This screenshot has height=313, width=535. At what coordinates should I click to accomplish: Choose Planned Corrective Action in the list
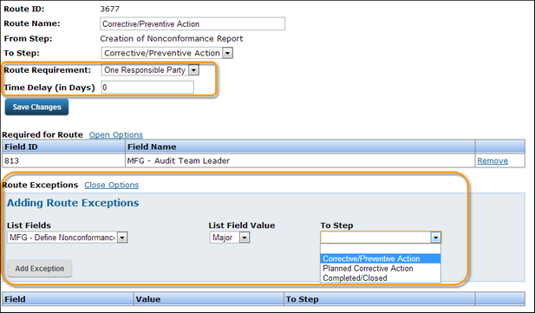click(381, 268)
